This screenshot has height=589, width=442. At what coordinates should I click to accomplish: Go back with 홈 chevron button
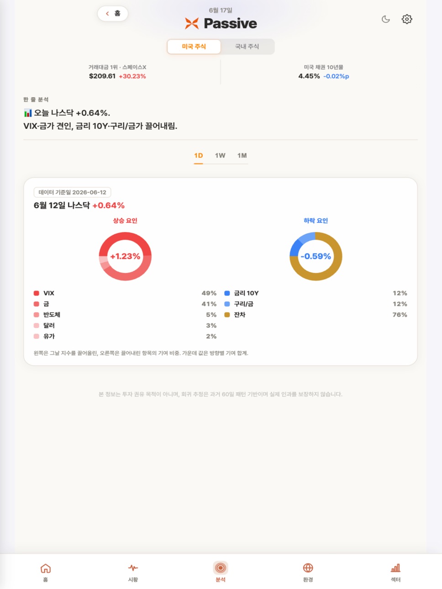tap(113, 14)
